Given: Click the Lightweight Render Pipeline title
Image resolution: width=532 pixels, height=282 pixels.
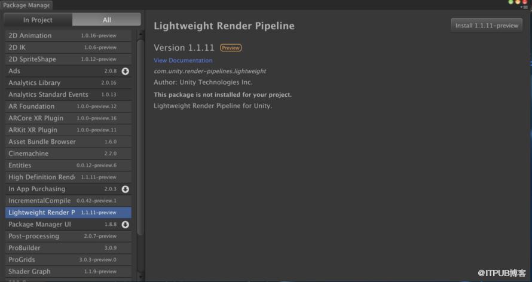Looking at the screenshot, I should click(x=224, y=26).
